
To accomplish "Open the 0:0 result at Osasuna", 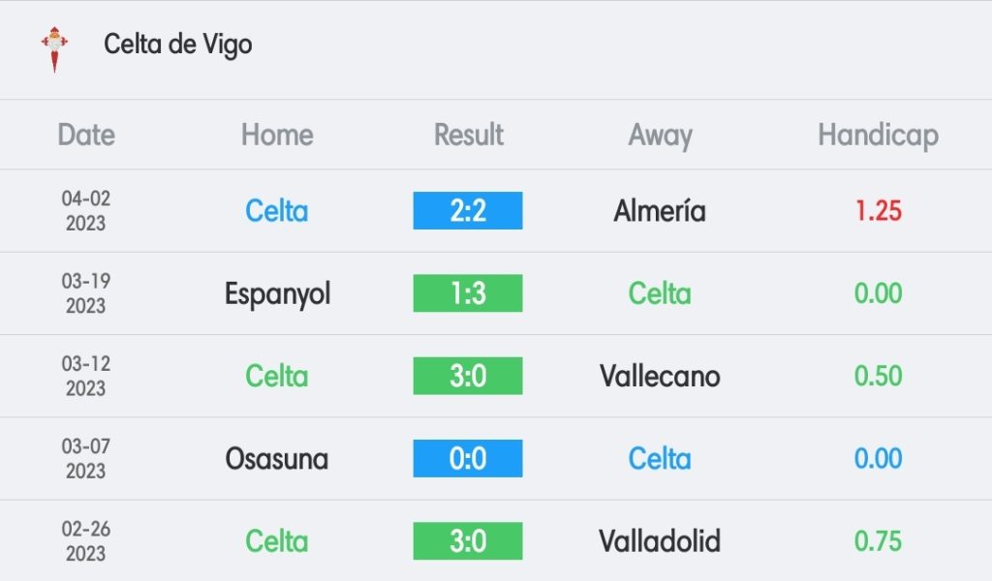I will coord(468,458).
